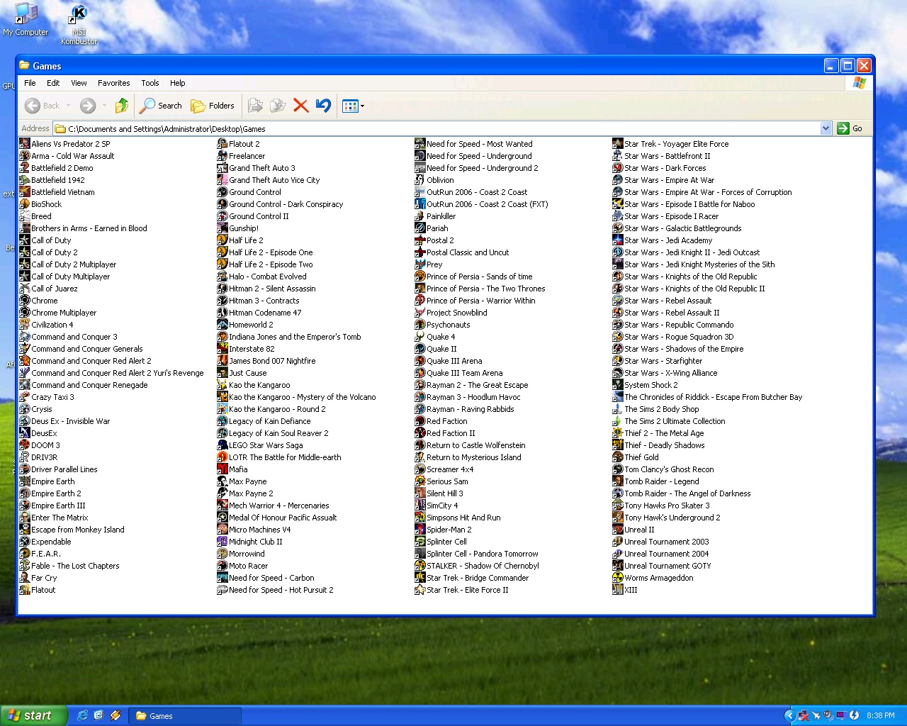Screen dimensions: 907x726
Task: Open the Help menu
Action: pos(177,83)
